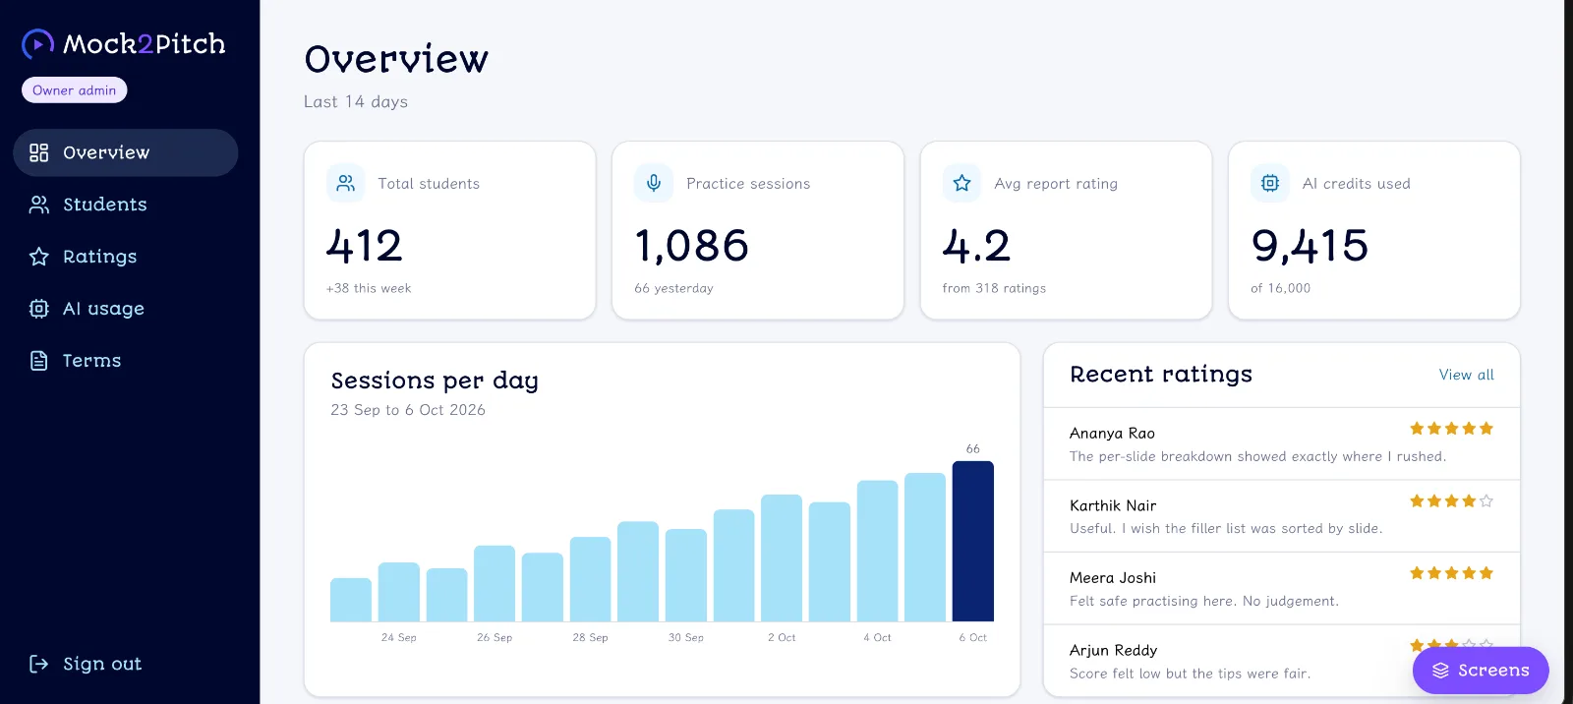Click the Terms document icon in sidebar
Image resolution: width=1573 pixels, height=704 pixels.
point(39,361)
